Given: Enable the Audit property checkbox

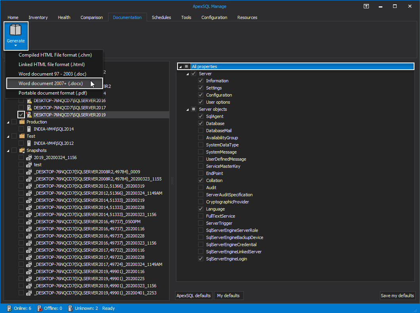Looking at the screenshot, I should 200,188.
